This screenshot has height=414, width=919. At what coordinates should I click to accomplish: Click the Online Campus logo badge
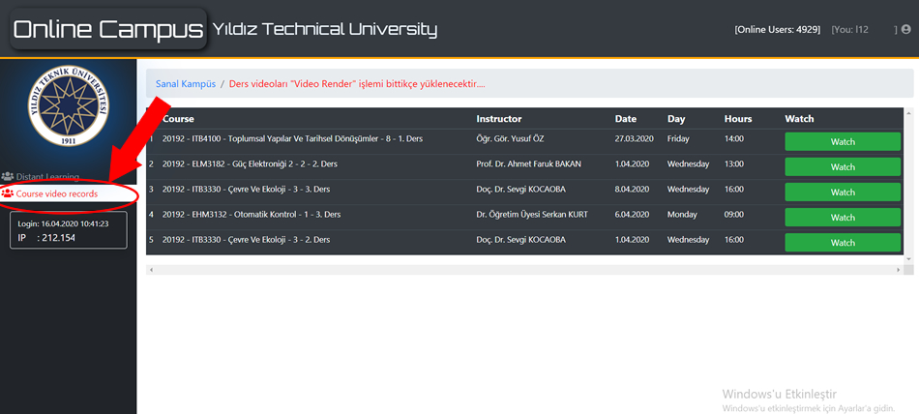(107, 29)
